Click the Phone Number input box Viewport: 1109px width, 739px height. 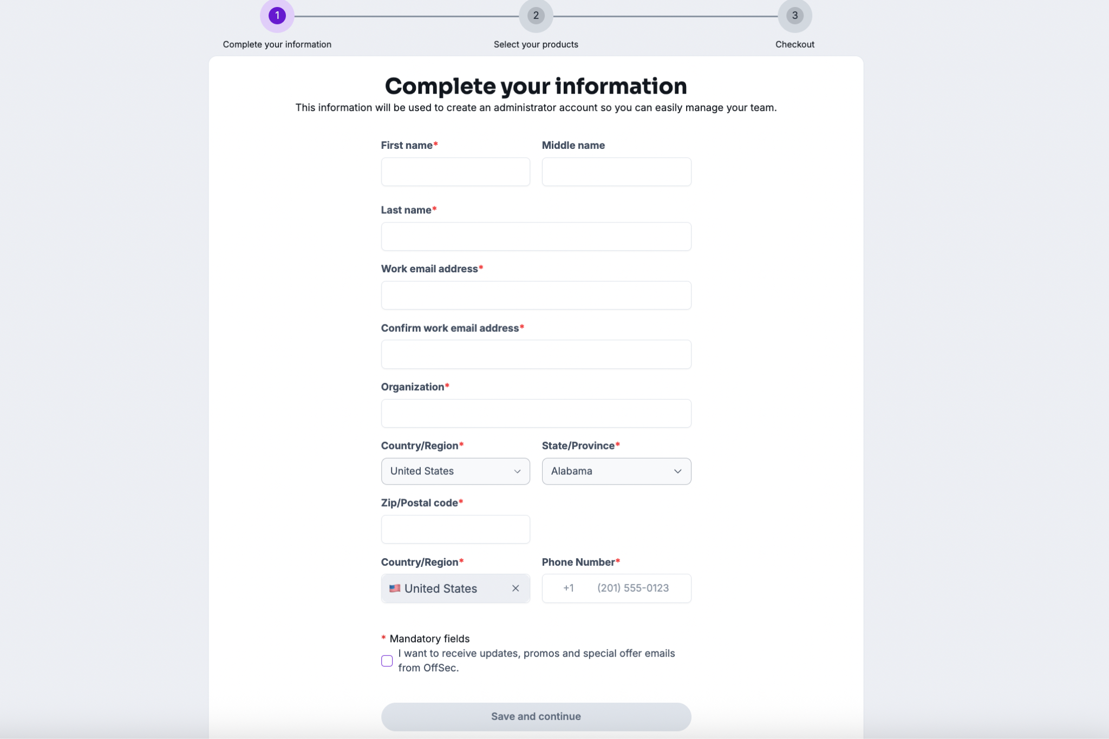(x=616, y=588)
